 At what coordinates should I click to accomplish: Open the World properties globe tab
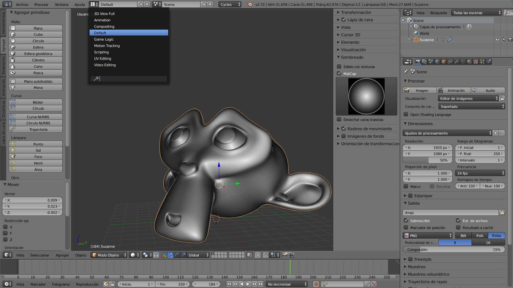(437, 62)
